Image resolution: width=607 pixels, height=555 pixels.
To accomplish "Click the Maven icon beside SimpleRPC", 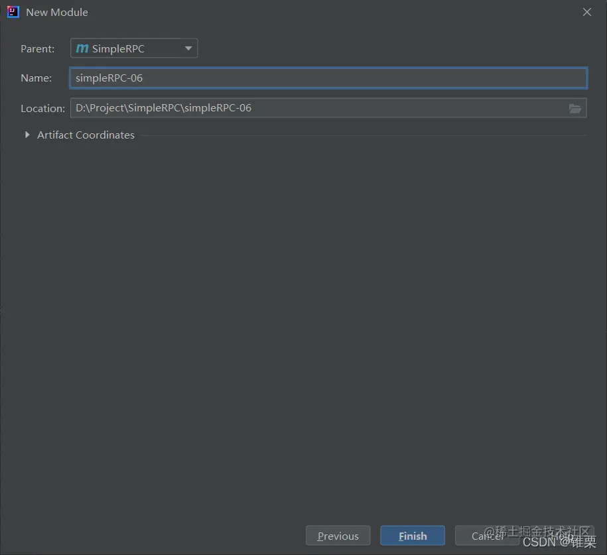I will point(82,48).
